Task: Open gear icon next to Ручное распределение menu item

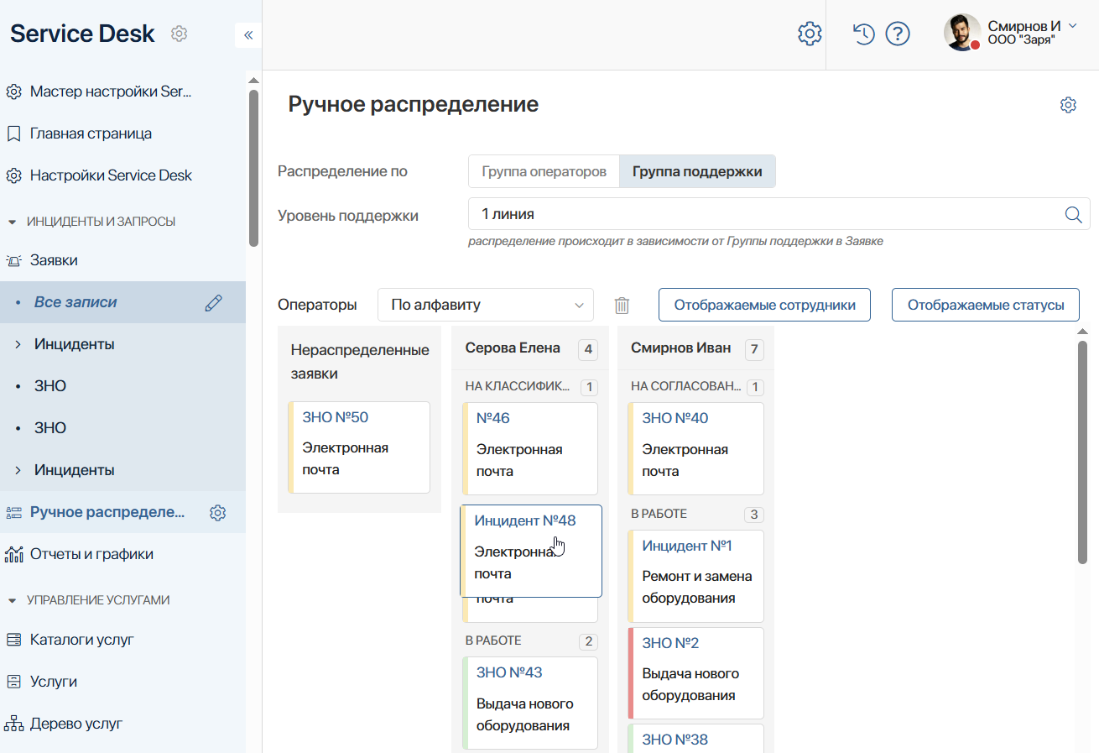Action: (x=218, y=513)
